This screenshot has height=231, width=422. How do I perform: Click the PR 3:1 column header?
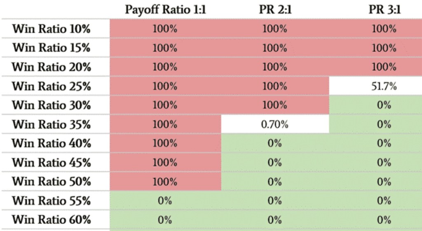pyautogui.click(x=384, y=10)
